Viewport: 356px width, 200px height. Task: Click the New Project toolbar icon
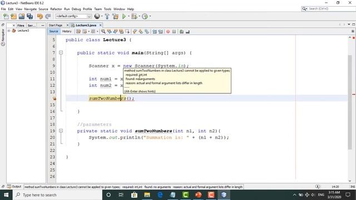(13, 16)
